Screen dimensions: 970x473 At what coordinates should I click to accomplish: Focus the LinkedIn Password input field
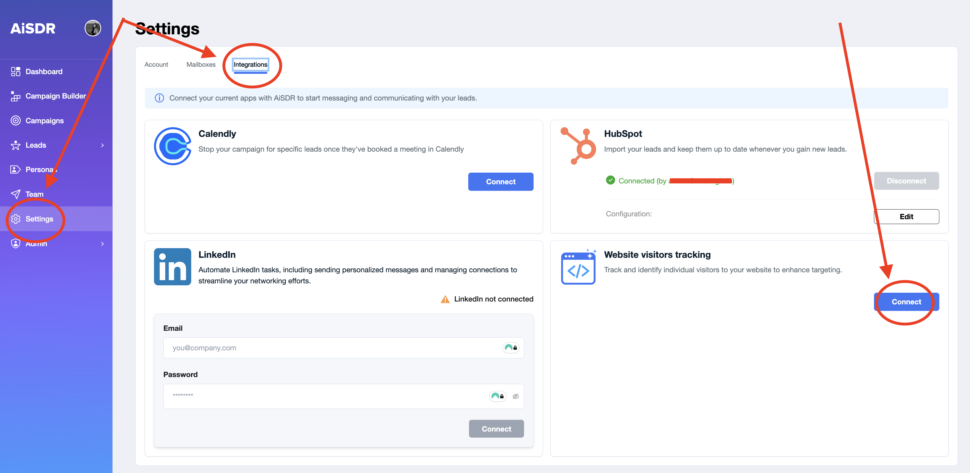(344, 396)
